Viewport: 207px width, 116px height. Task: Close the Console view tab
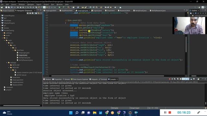tap(117, 79)
